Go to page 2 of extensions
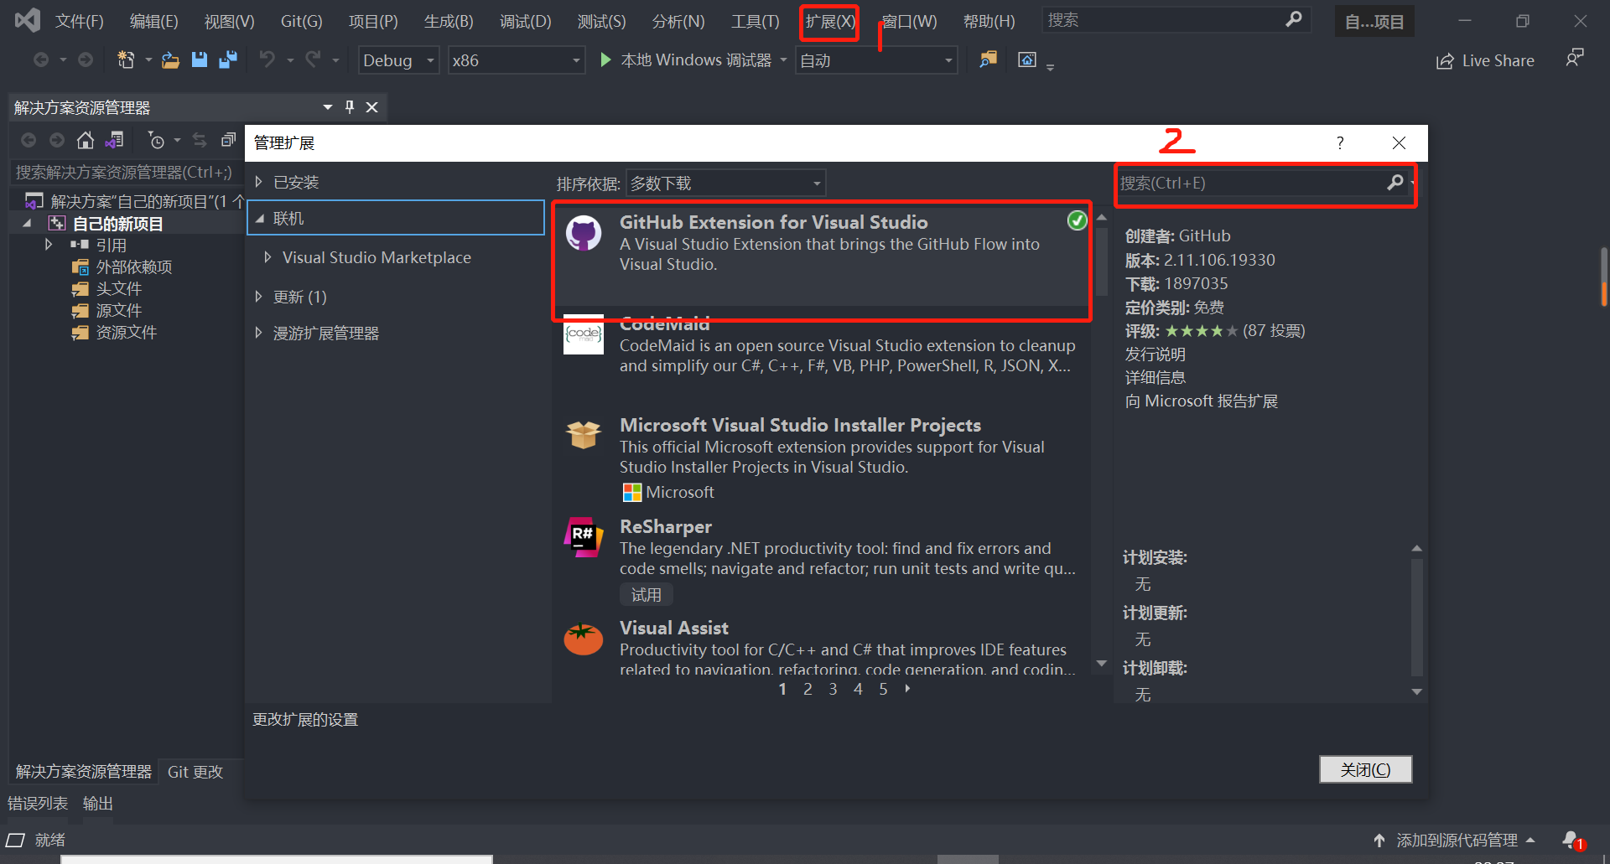The width and height of the screenshot is (1610, 864). (808, 689)
